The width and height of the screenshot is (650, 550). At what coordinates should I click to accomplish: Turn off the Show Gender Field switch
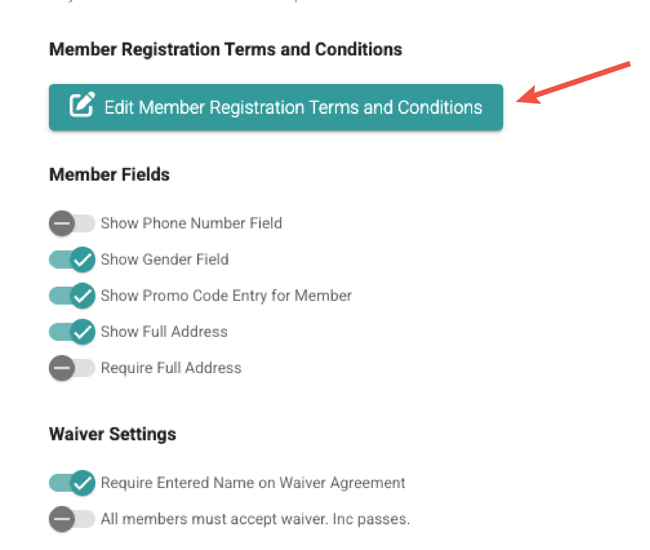(x=72, y=259)
